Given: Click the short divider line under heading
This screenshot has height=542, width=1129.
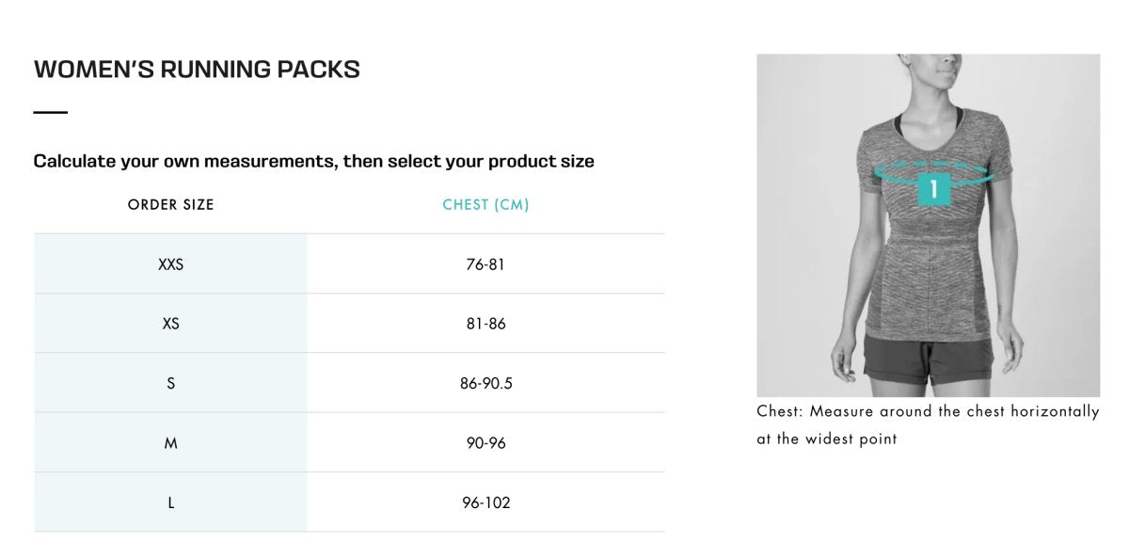Looking at the screenshot, I should pos(51,113).
